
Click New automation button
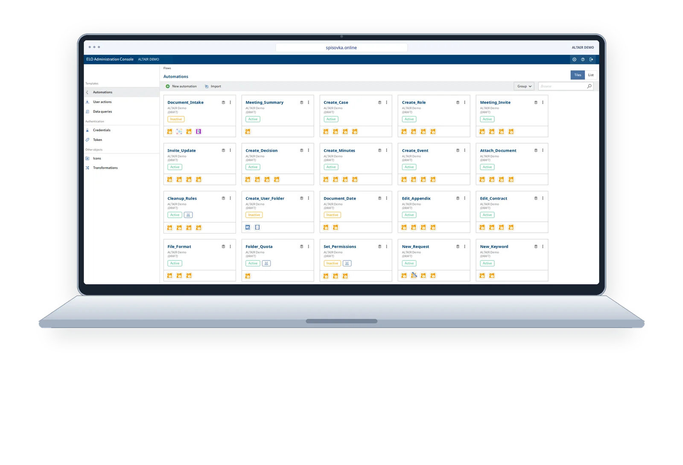click(181, 86)
